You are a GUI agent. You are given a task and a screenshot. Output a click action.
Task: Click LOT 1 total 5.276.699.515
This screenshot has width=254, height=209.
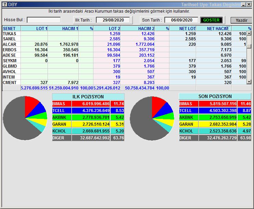point(34,88)
